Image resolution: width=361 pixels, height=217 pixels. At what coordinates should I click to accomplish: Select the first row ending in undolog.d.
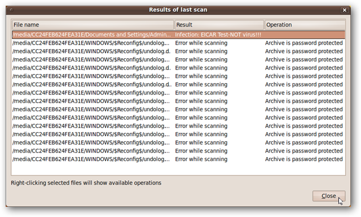(x=178, y=51)
